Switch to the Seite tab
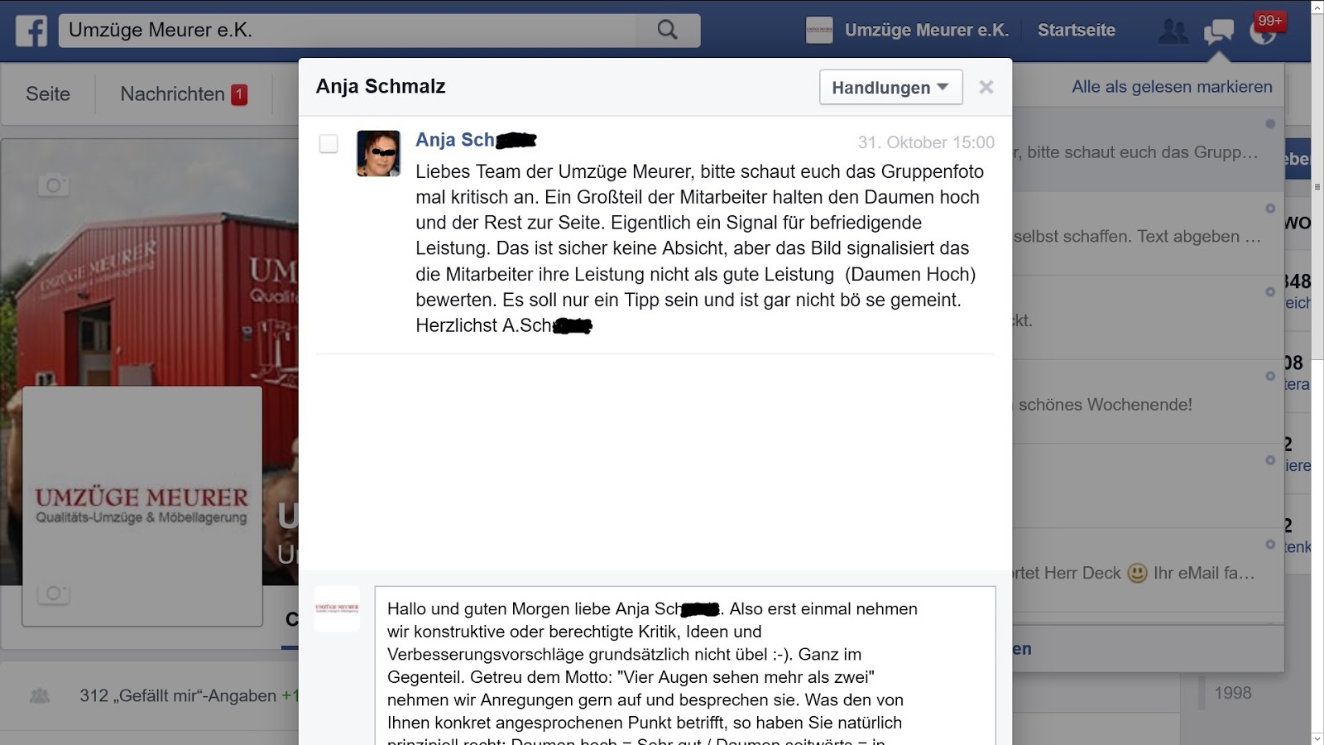The height and width of the screenshot is (745, 1324). 48,94
